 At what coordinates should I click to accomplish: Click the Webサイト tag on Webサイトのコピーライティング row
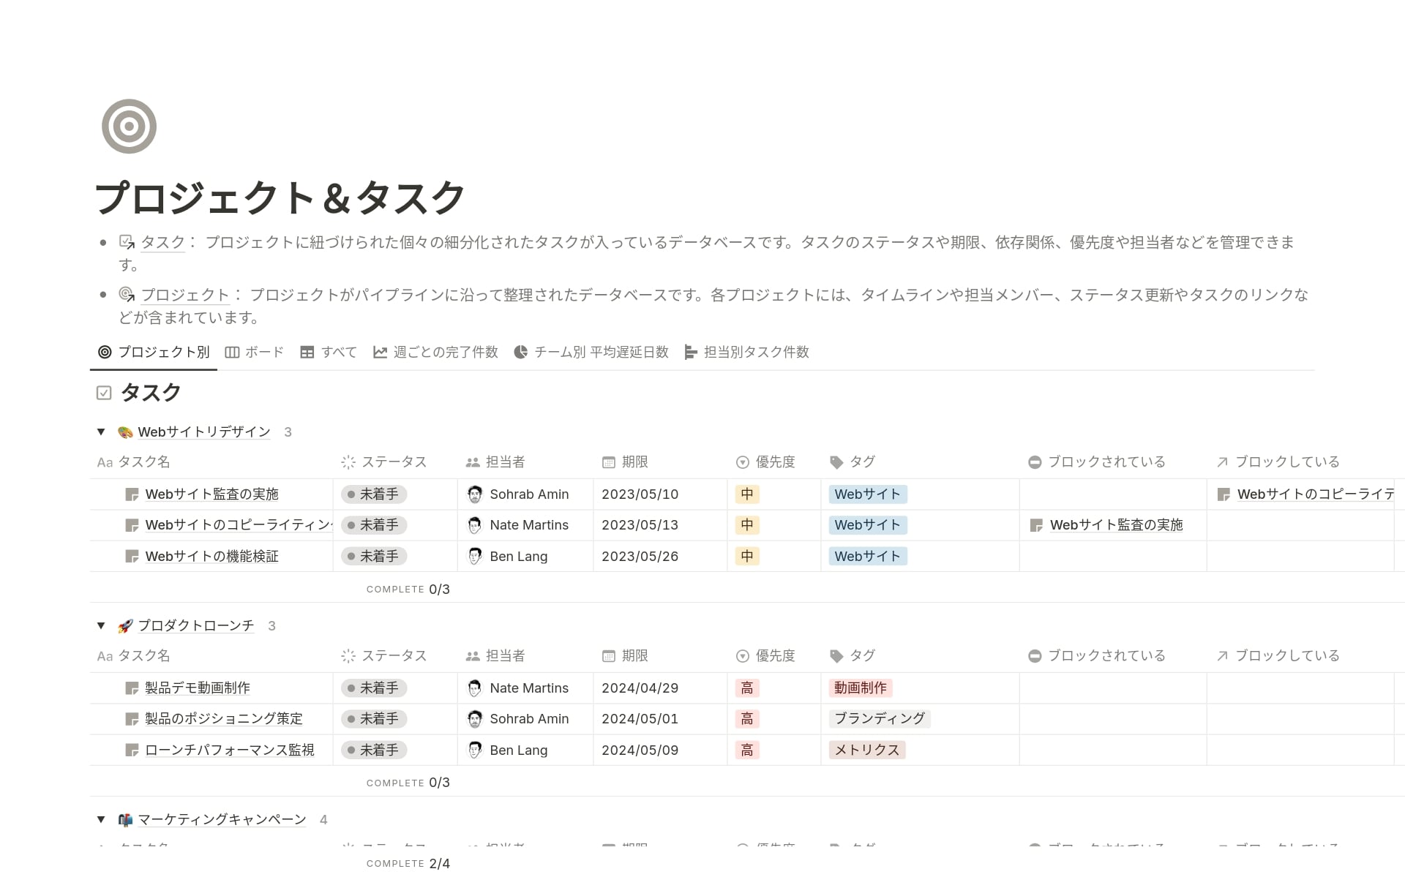click(866, 524)
